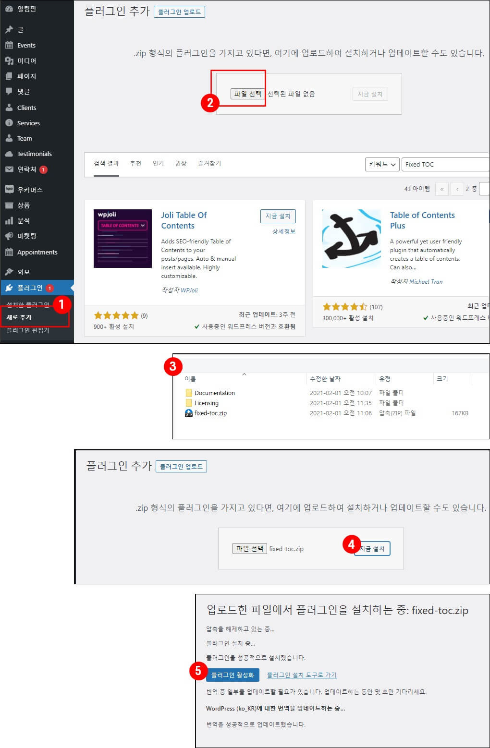Image resolution: width=490 pixels, height=748 pixels.
Task: Switch to the 추천 tab
Action: pos(135,163)
